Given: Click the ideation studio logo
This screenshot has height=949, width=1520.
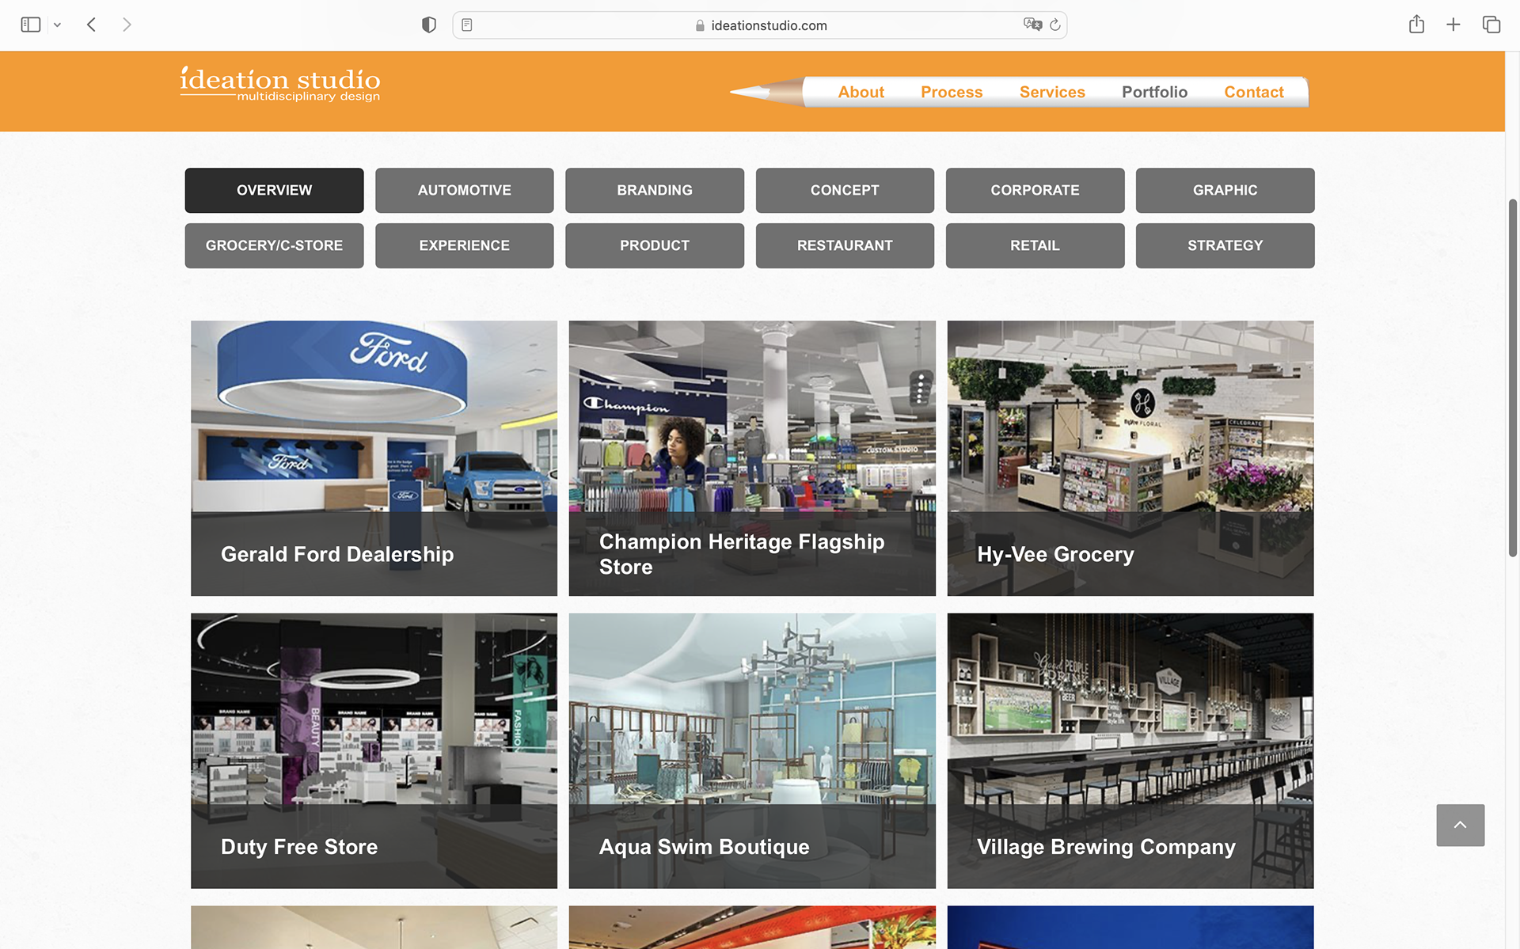Looking at the screenshot, I should [x=280, y=84].
